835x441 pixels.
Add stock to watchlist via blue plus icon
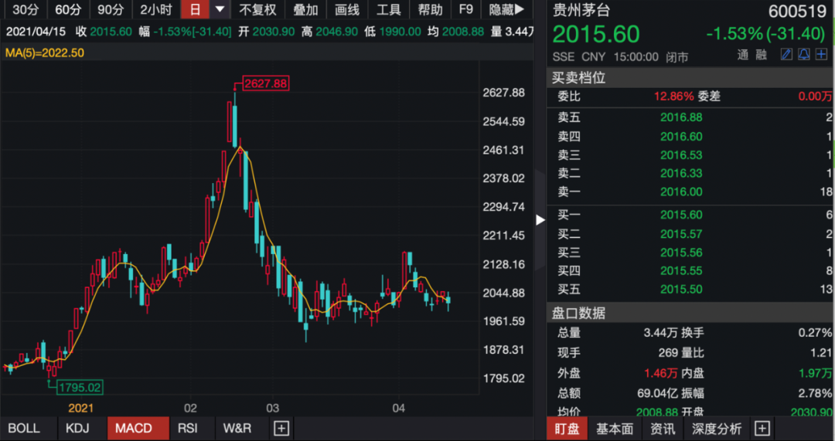click(x=820, y=54)
